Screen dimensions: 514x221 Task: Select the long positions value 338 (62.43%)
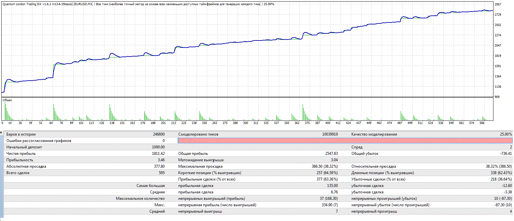(x=501, y=173)
